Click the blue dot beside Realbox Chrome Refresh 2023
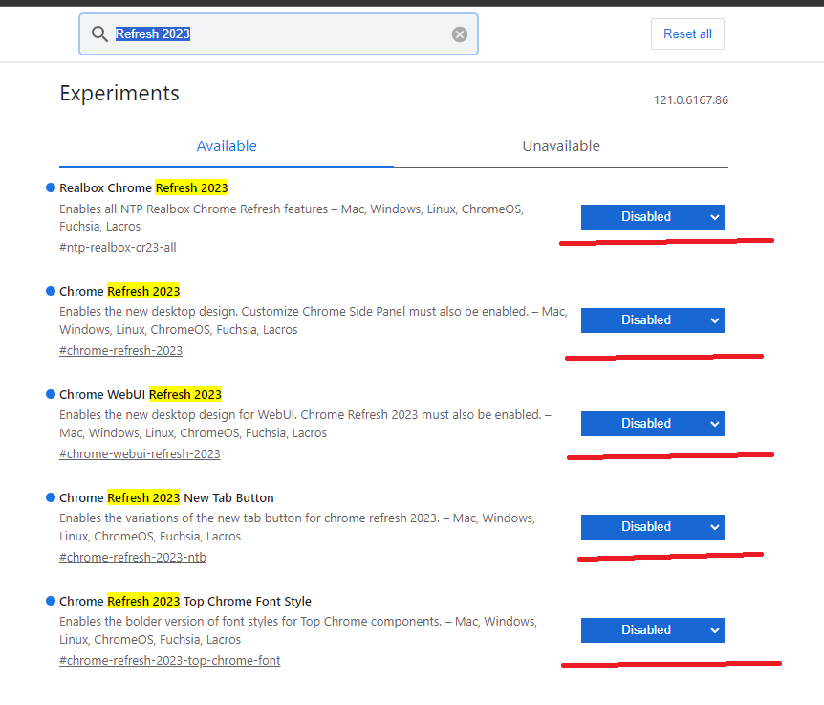This screenshot has width=824, height=705. click(51, 187)
